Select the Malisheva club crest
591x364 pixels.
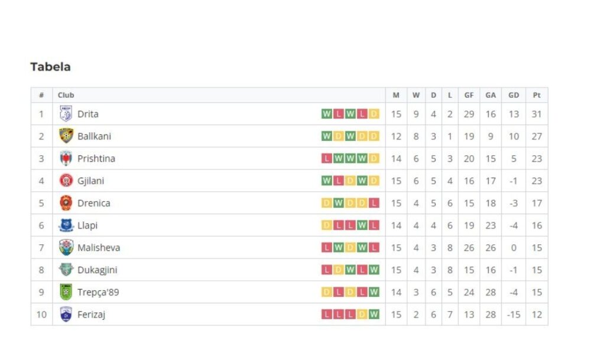coord(66,247)
